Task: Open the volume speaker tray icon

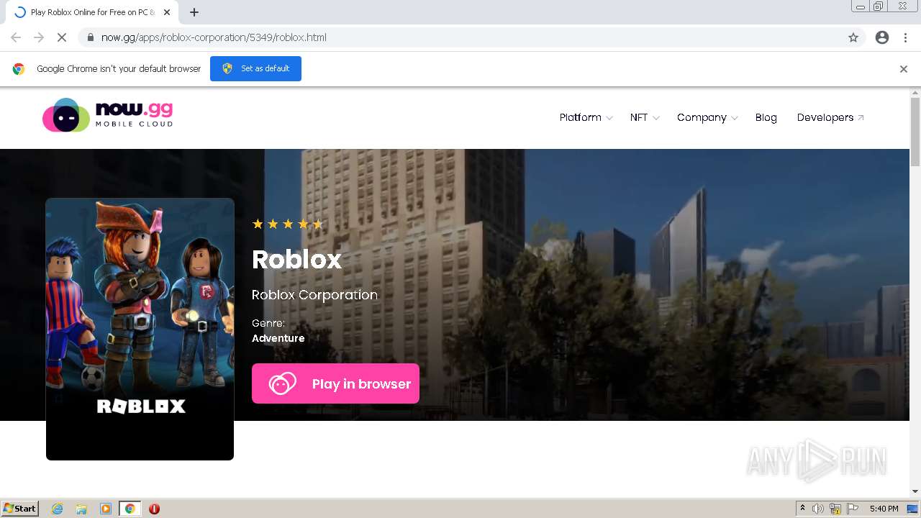Action: pos(818,509)
